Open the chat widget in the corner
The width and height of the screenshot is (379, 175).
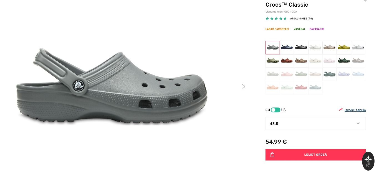368,161
